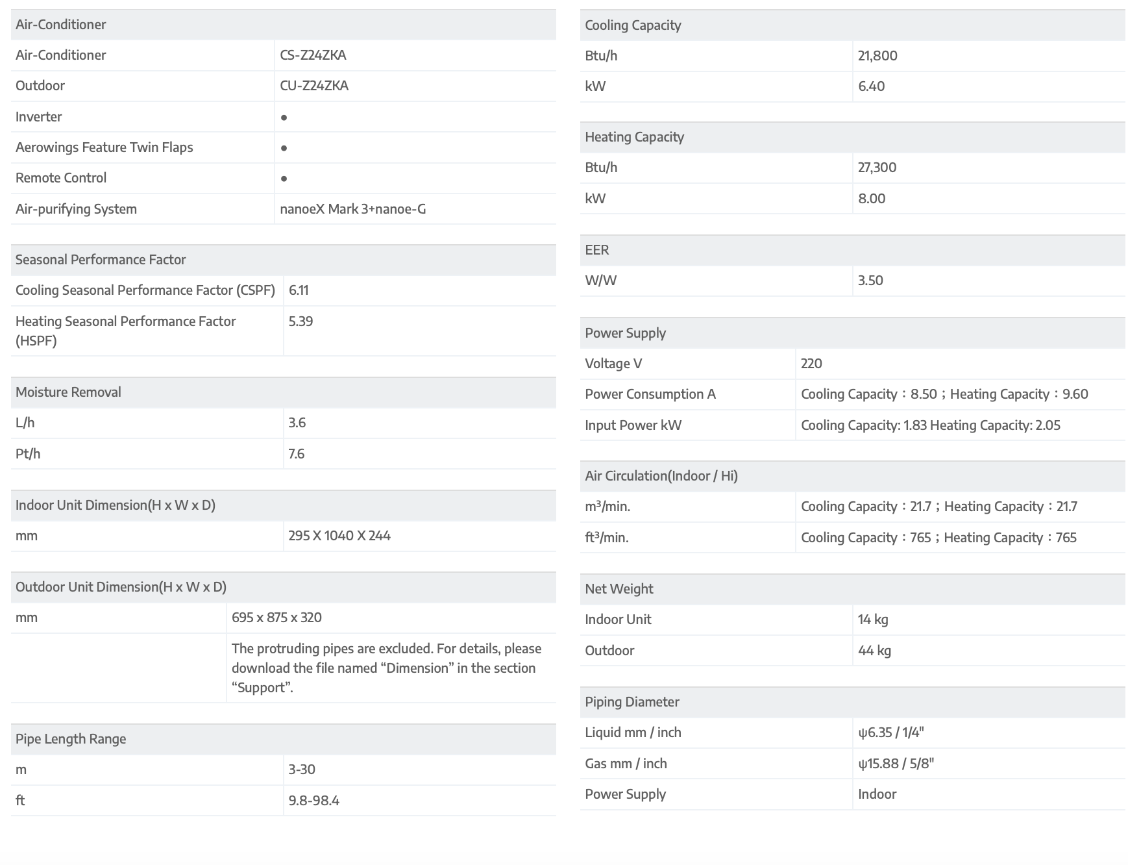Click the CSPF value 6.11
The height and width of the screenshot is (865, 1128).
(x=299, y=290)
